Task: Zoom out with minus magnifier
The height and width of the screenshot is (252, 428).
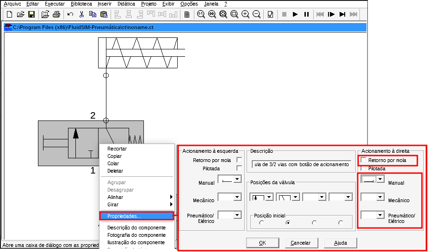Action: click(257, 14)
